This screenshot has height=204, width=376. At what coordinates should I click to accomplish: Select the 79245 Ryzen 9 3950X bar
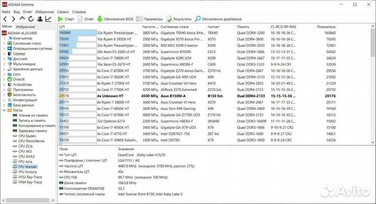point(78,39)
